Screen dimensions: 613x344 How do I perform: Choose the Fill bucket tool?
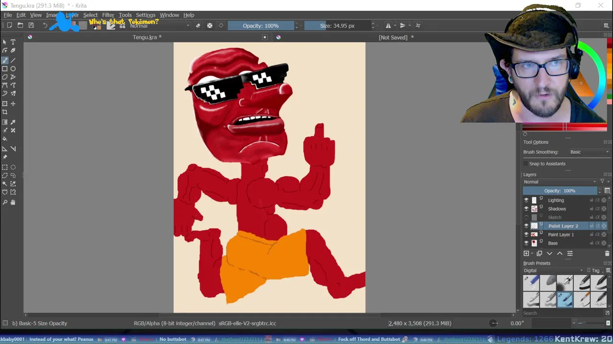click(5, 139)
